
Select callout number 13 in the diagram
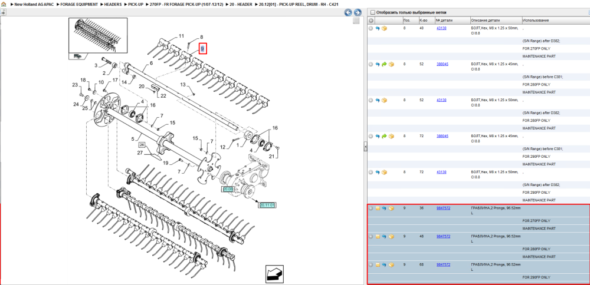tap(183, 84)
